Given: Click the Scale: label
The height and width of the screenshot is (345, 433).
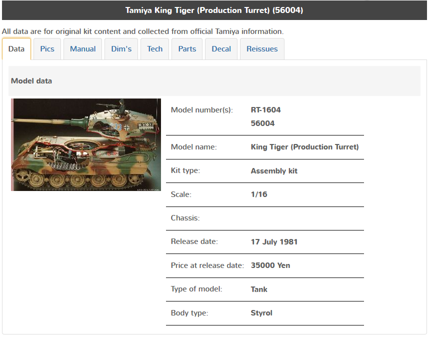Looking at the screenshot, I should [181, 194].
